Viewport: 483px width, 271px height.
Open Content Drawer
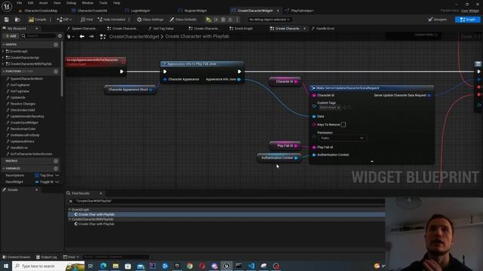[x=16, y=257]
